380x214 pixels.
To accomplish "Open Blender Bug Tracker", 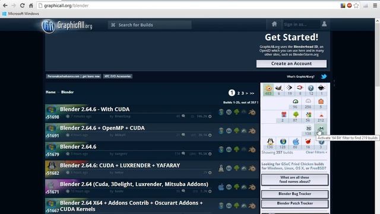I will point(294,194).
